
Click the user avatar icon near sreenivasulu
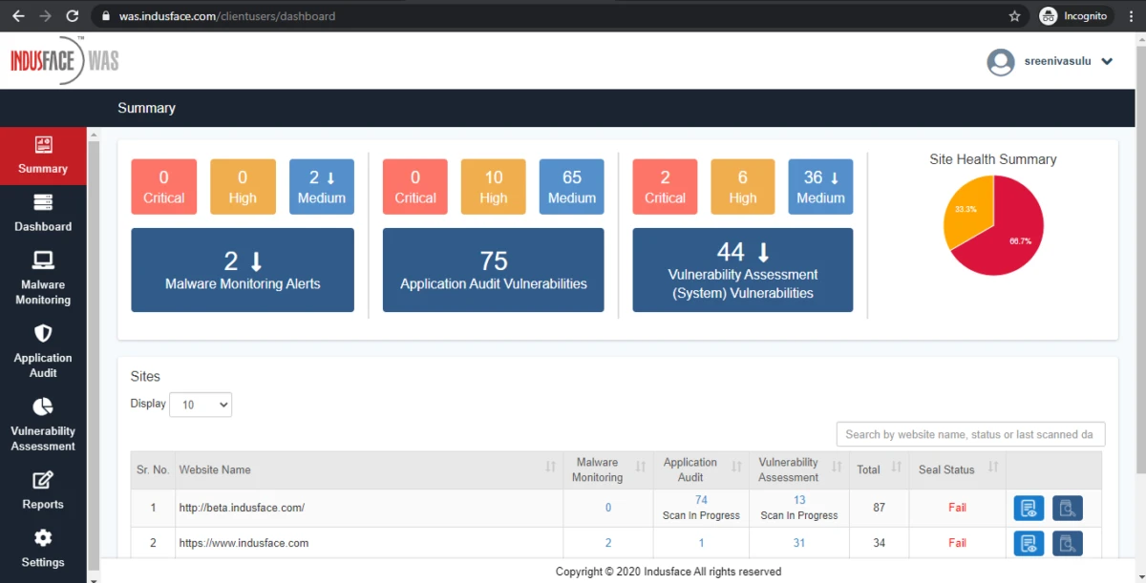click(x=1001, y=61)
